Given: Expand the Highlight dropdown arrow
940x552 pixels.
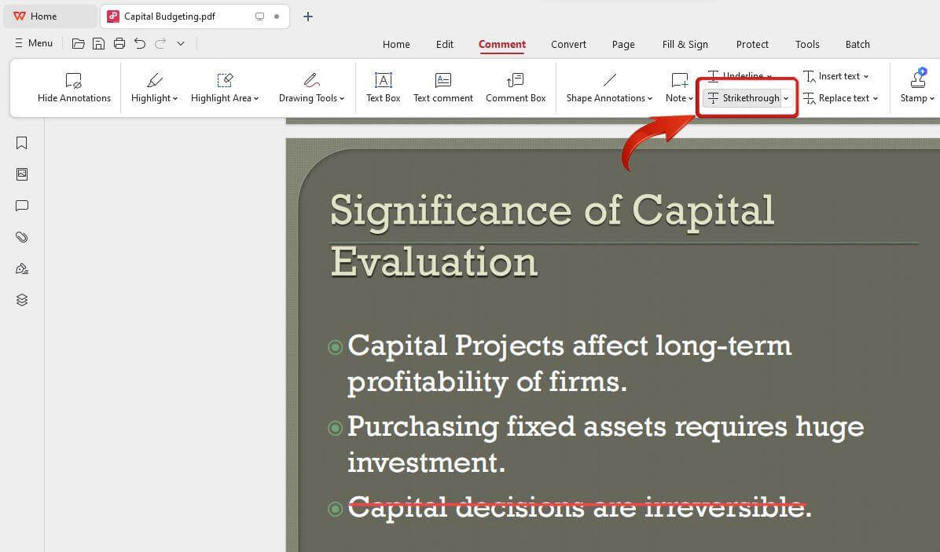Looking at the screenshot, I should pyautogui.click(x=174, y=99).
